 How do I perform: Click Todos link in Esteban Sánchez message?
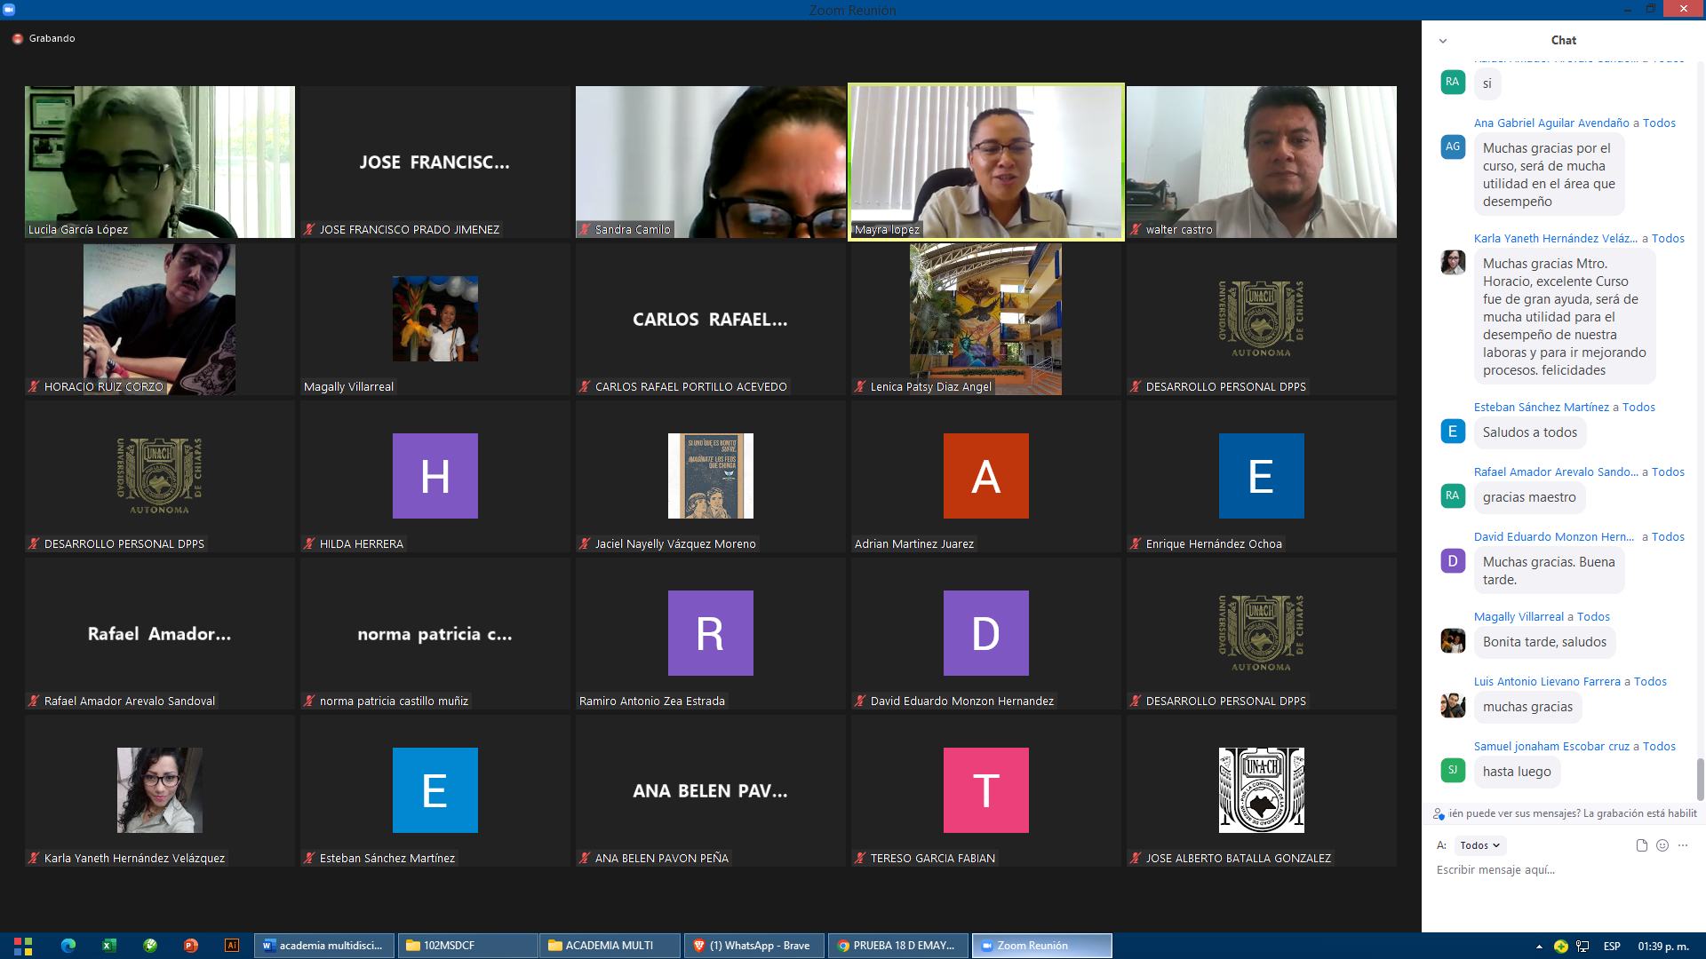tap(1638, 408)
